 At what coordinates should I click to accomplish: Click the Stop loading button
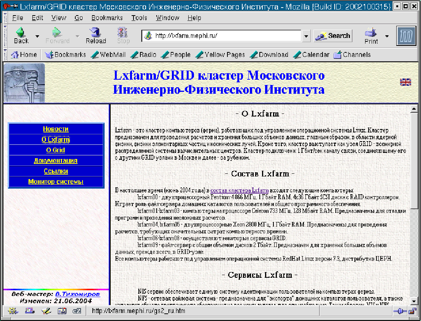point(123,36)
